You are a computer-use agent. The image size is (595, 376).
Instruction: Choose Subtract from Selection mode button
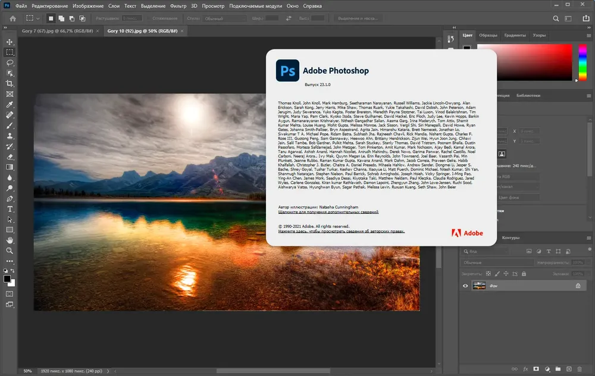point(72,18)
